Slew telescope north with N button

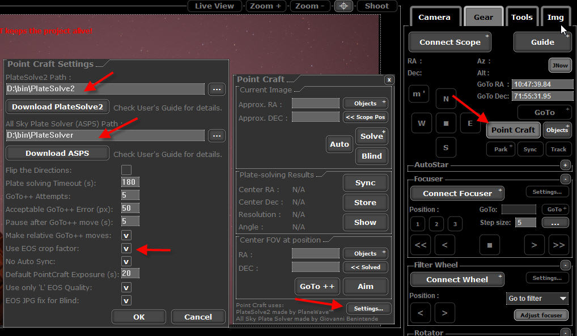446,99
